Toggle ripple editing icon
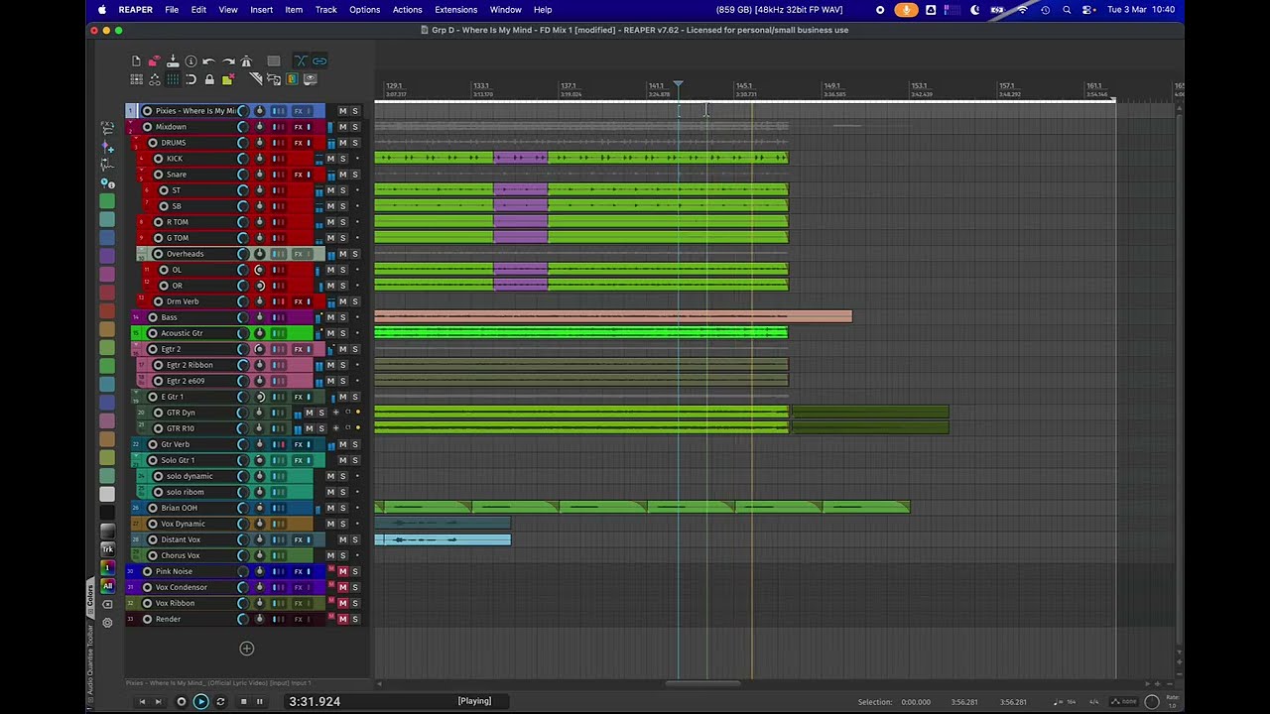The height and width of the screenshot is (714, 1270). [x=136, y=79]
